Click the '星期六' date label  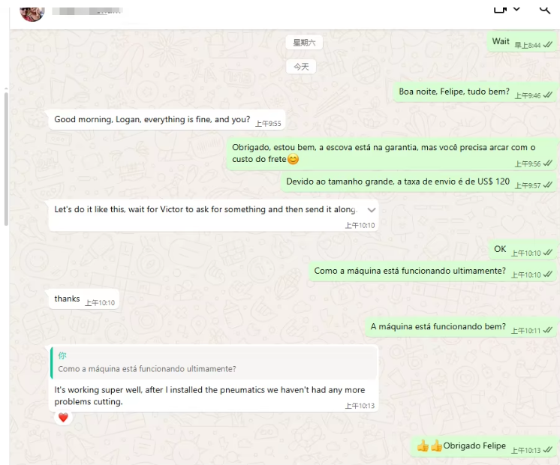click(x=304, y=43)
